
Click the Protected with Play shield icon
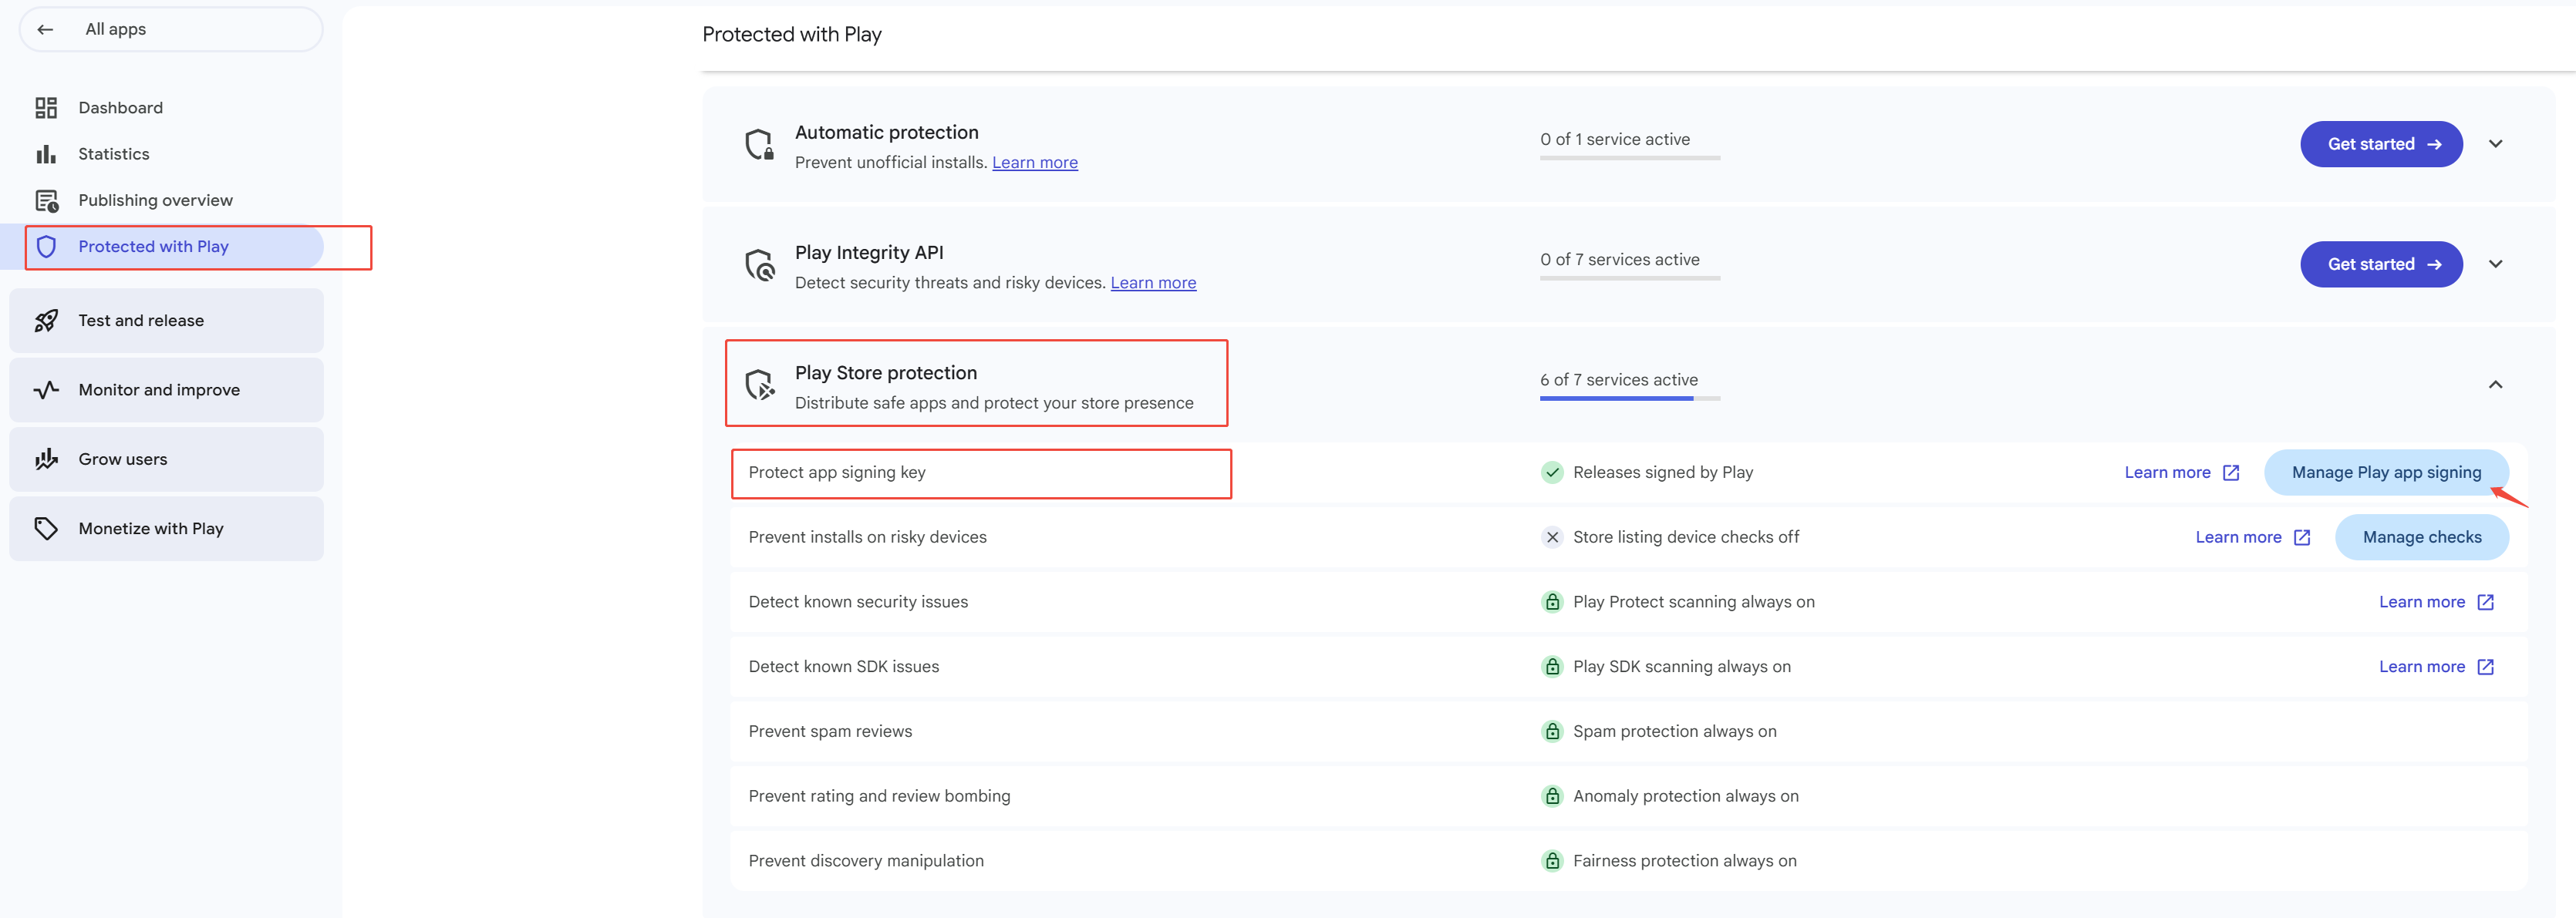[46, 247]
